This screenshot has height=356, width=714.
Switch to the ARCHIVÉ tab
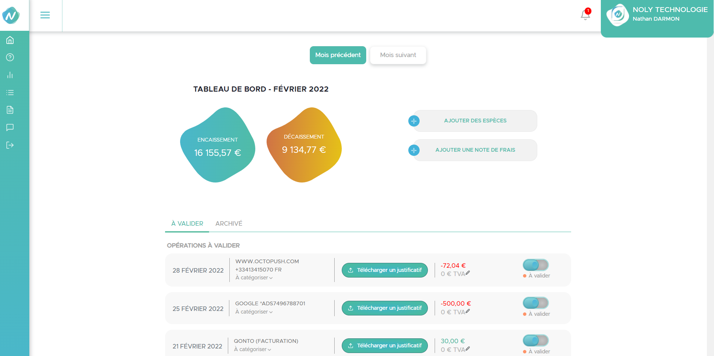point(228,223)
